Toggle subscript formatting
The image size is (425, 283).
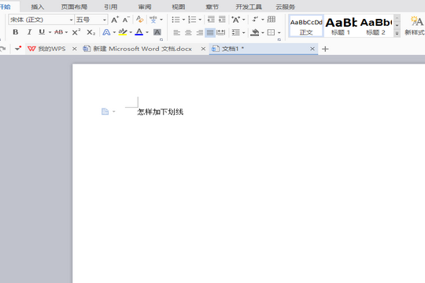[x=91, y=32]
